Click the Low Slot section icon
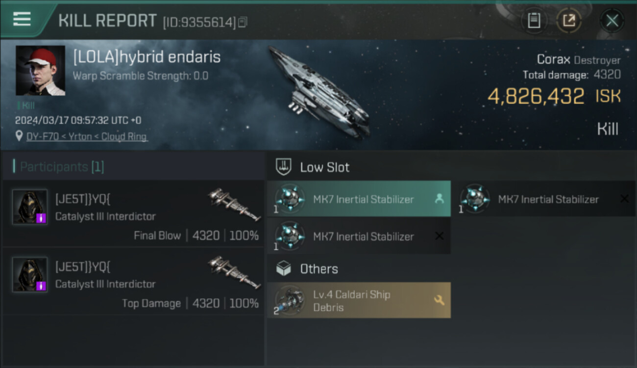The width and height of the screenshot is (637, 368). [x=284, y=167]
